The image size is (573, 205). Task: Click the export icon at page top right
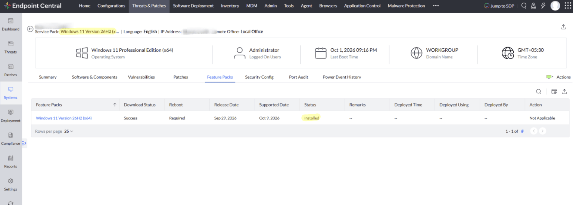click(x=563, y=27)
